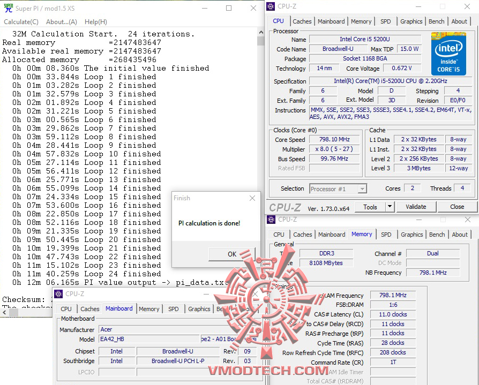
Task: Click the CPU-Z icon in top CPU-Z title bar
Action: (x=271, y=6)
